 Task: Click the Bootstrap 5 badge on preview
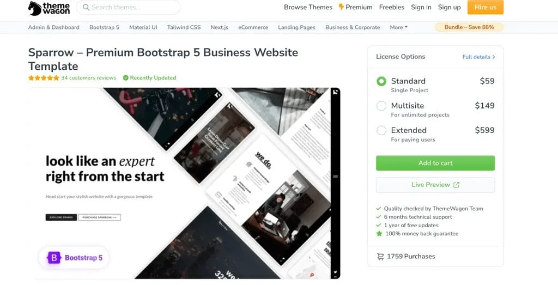click(74, 258)
